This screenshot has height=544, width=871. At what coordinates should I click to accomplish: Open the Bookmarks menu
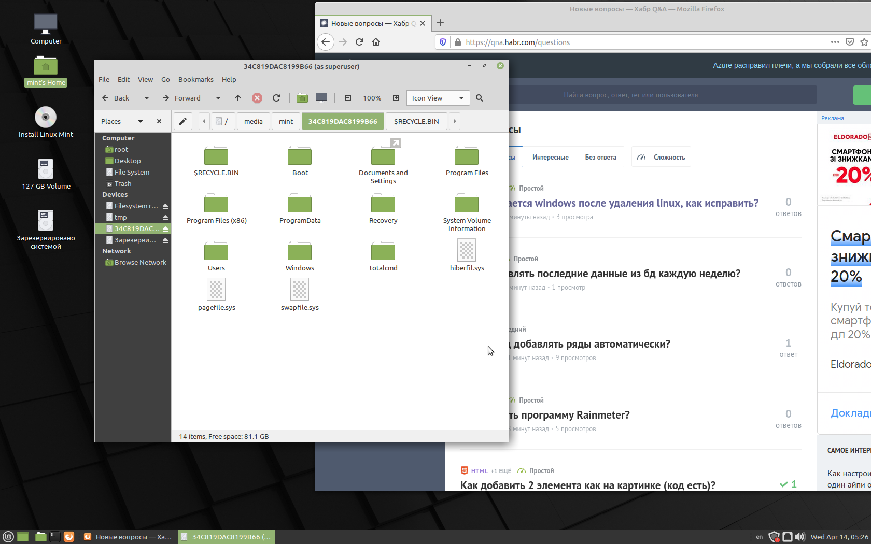196,79
